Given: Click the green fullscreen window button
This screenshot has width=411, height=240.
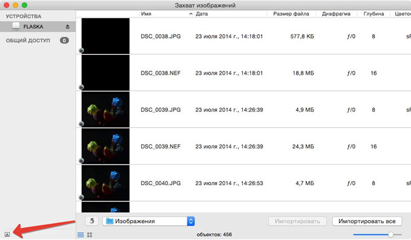Looking at the screenshot, I should 24,5.
